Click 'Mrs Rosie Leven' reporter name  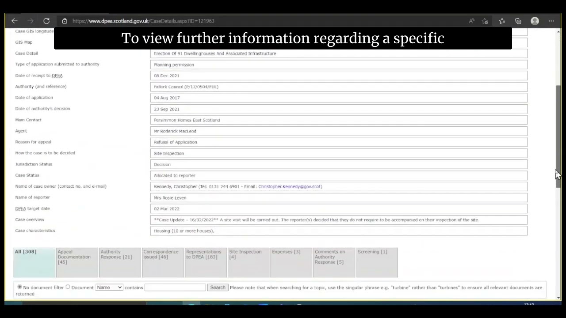(170, 198)
